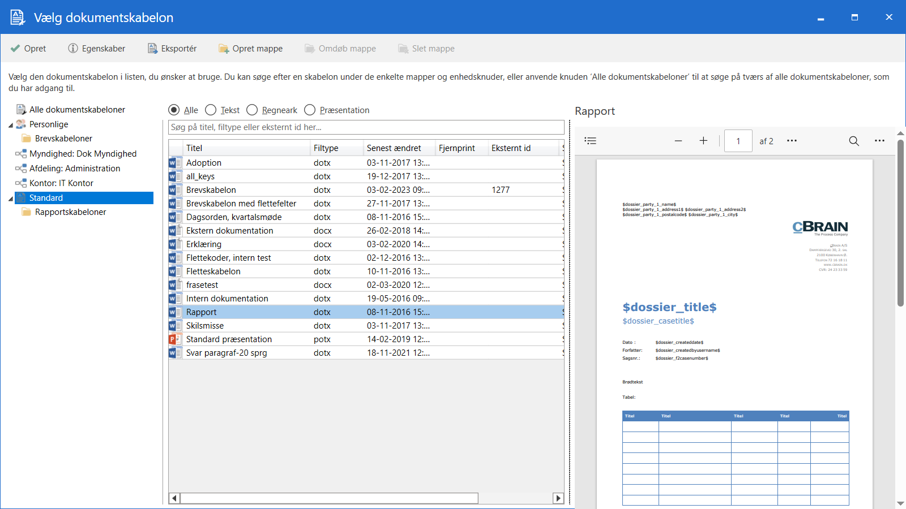Open the Rapportskabeloner folder
The width and height of the screenshot is (906, 509).
click(70, 212)
